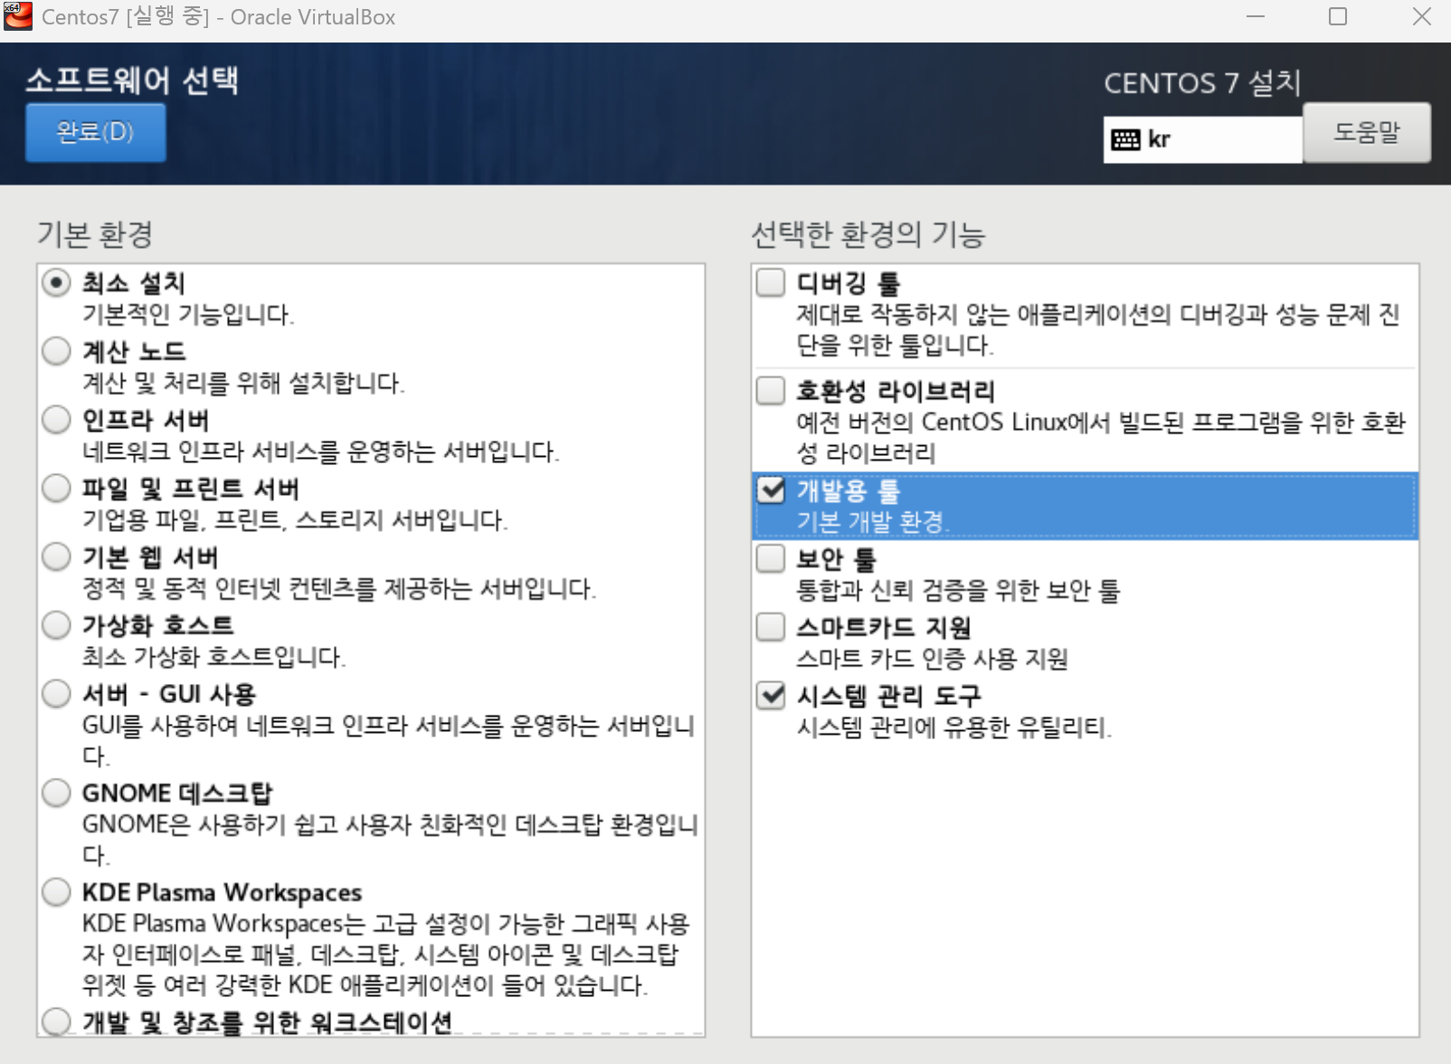
Task: Select 파일 및 프린트 서버 radio button
Action: coord(56,489)
